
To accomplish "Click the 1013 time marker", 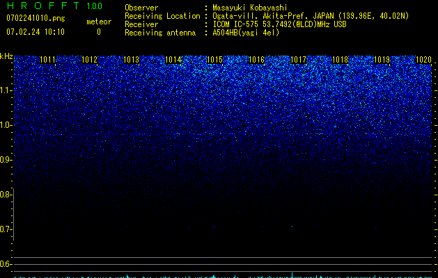I will 132,60.
